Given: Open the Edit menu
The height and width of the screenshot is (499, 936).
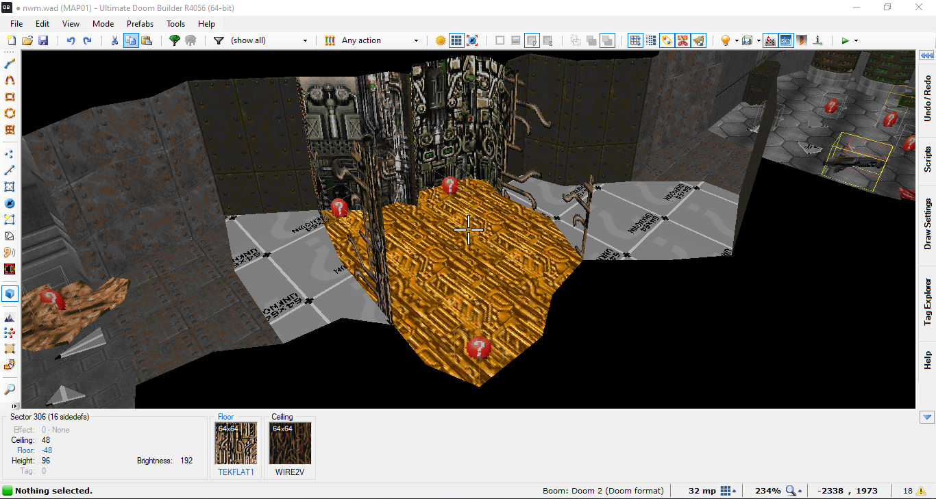Looking at the screenshot, I should coord(42,23).
